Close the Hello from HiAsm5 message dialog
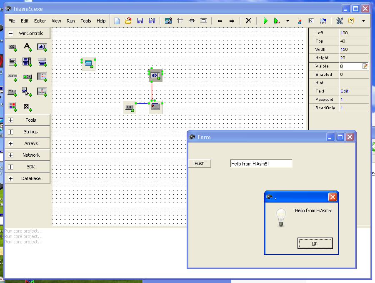The width and height of the screenshot is (375, 283). (332, 197)
